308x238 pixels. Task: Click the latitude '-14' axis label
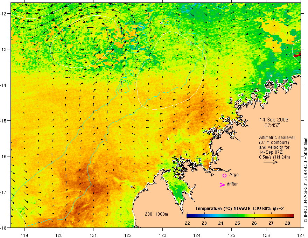pyautogui.click(x=3, y=85)
